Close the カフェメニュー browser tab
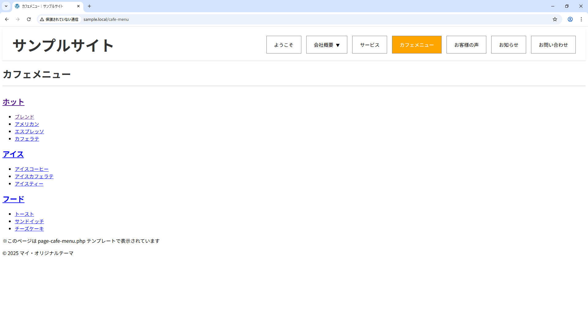Screen dimensions: 588x318 pos(78,6)
